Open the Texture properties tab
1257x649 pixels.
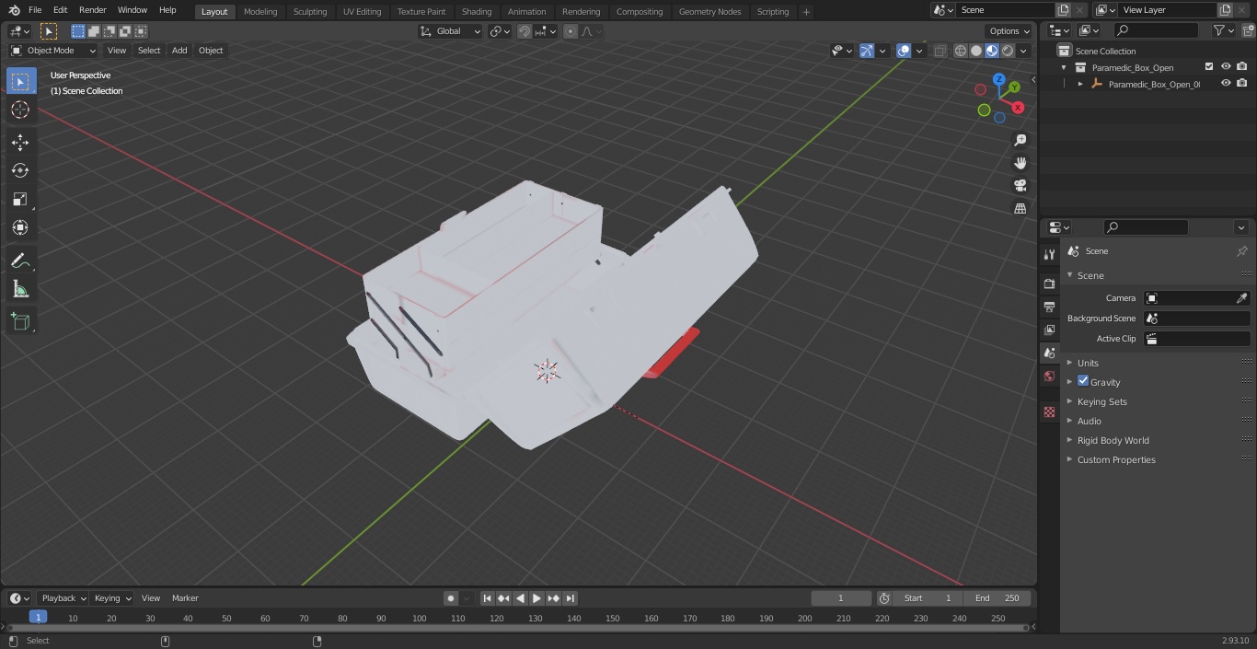(1049, 411)
